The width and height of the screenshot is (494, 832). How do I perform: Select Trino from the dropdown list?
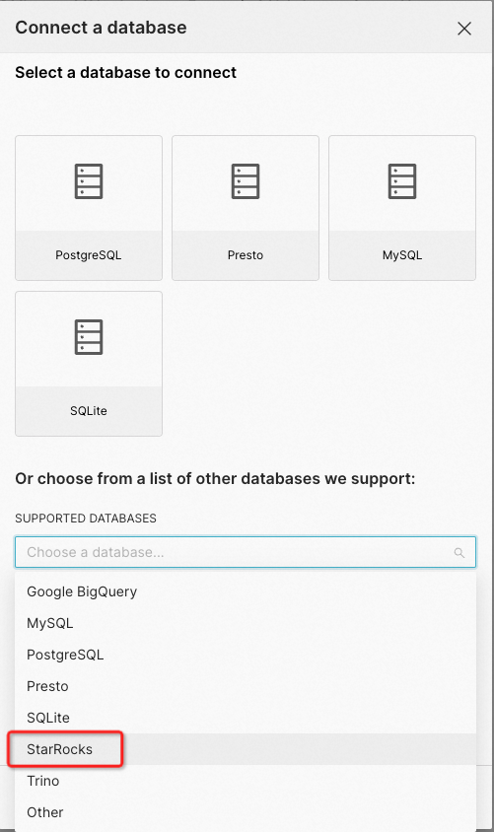click(246, 781)
